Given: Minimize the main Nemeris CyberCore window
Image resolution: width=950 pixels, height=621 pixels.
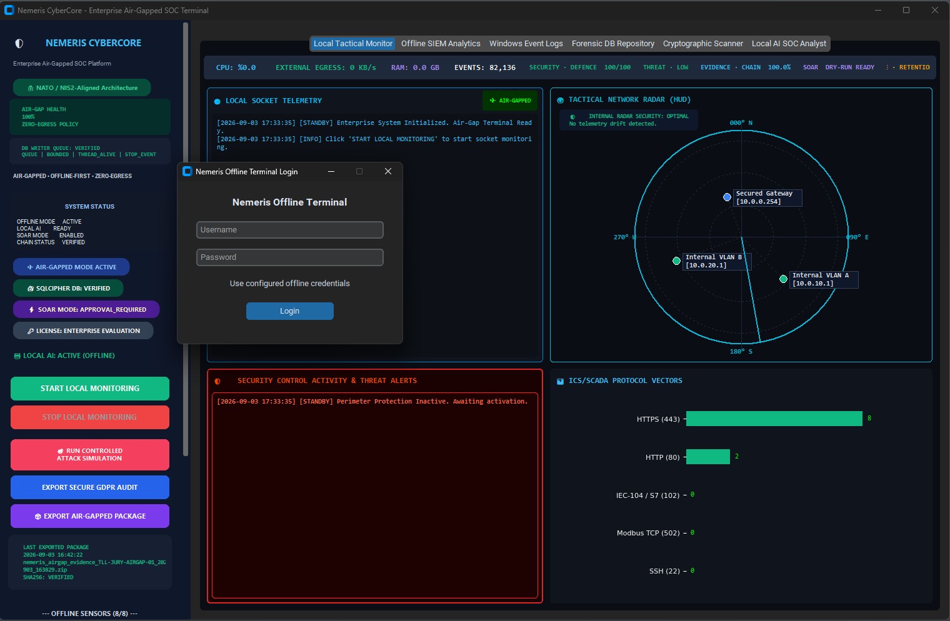Looking at the screenshot, I should (878, 10).
